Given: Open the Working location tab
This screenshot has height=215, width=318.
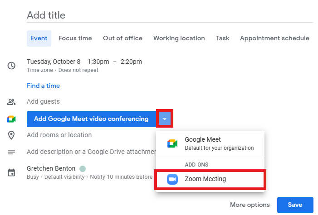Looking at the screenshot, I should click(x=179, y=38).
